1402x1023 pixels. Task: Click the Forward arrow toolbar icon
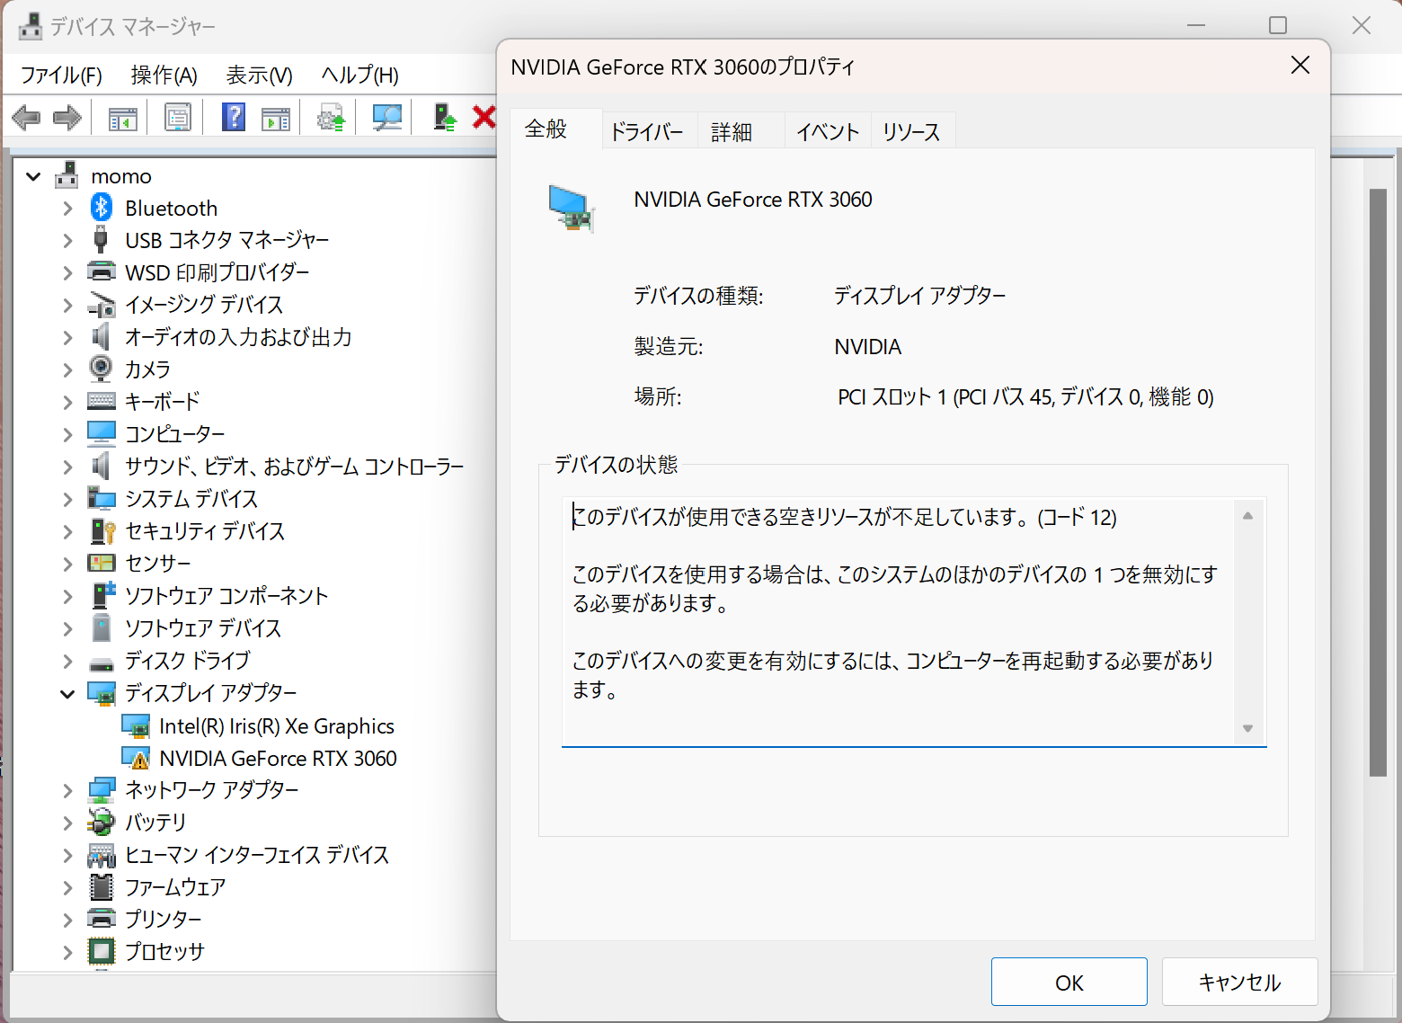tap(67, 117)
